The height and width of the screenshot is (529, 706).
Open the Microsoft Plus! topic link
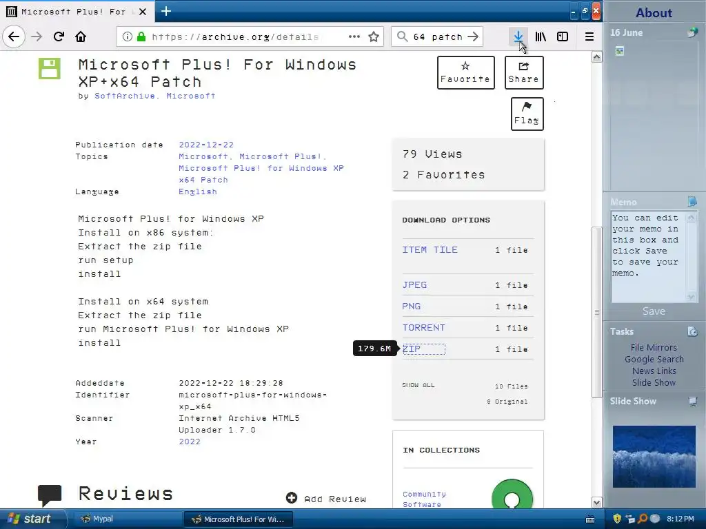(x=281, y=156)
